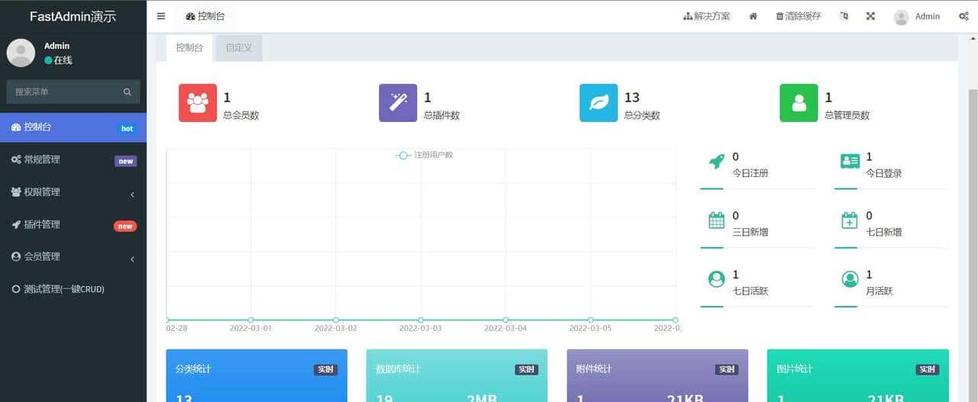
Task: Click the red 总会员数 members icon
Action: tap(198, 103)
